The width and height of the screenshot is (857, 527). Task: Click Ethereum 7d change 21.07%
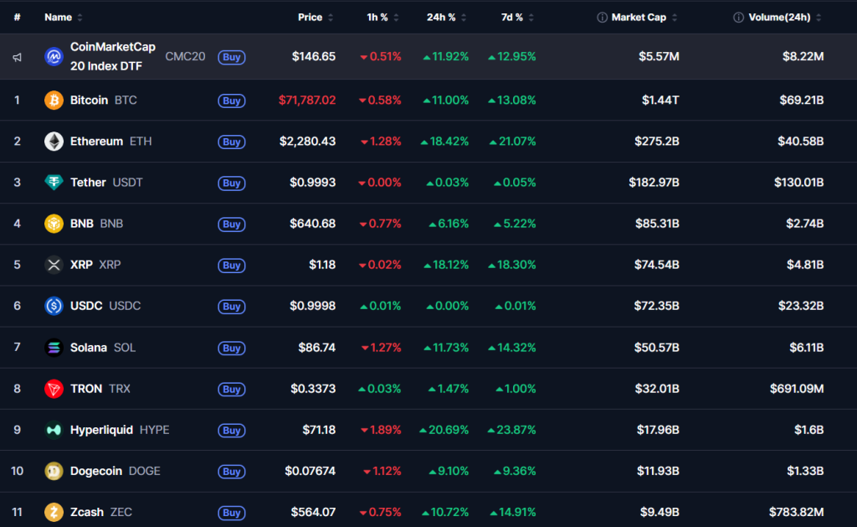point(513,142)
